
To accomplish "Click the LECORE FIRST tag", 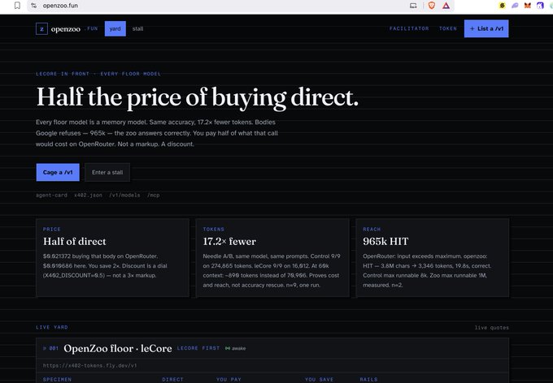I will pos(198,348).
